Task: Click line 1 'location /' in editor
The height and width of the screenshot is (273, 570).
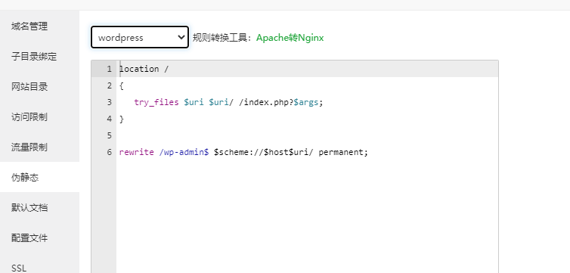Action: (144, 69)
